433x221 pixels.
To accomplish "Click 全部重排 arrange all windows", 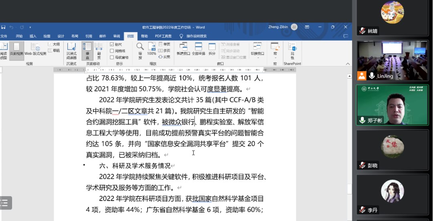I will point(198,49).
